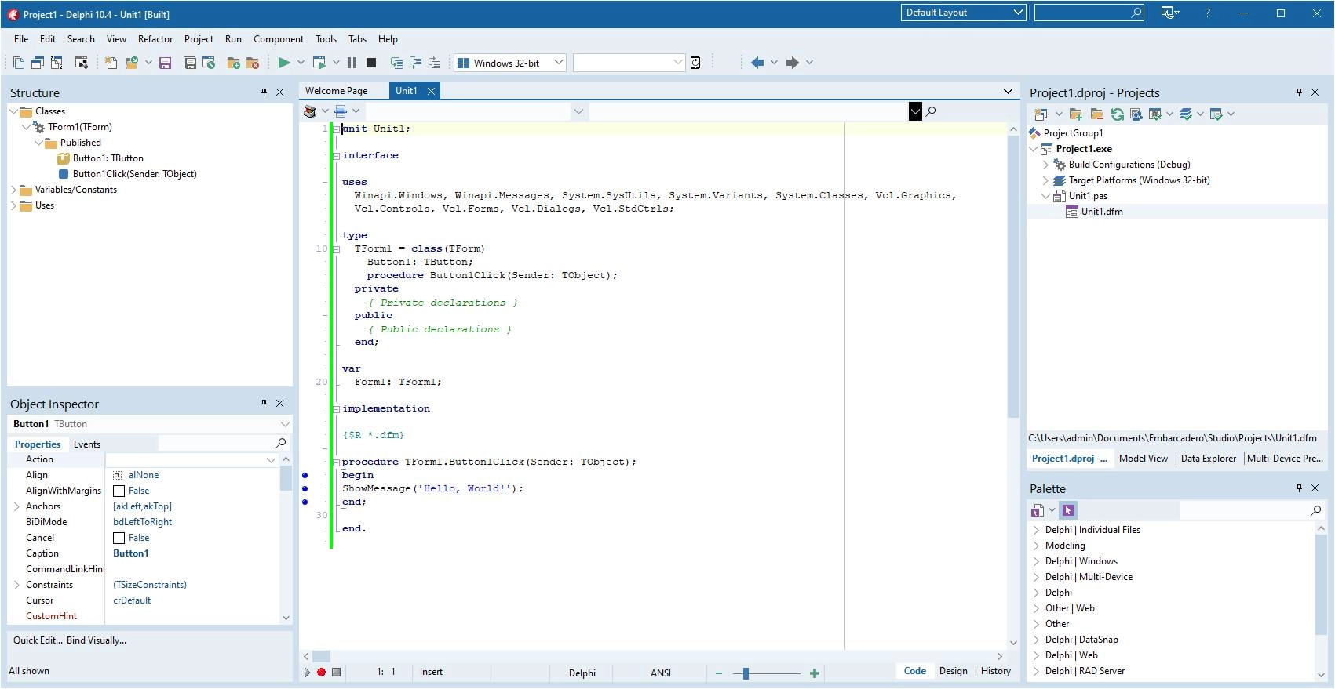
Task: Click the Add file to project icon
Action: [x=233, y=63]
